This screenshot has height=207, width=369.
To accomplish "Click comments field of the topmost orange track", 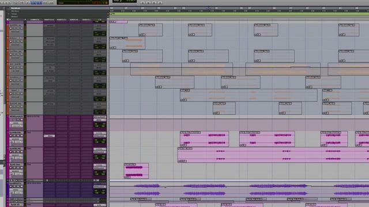I will point(35,30).
